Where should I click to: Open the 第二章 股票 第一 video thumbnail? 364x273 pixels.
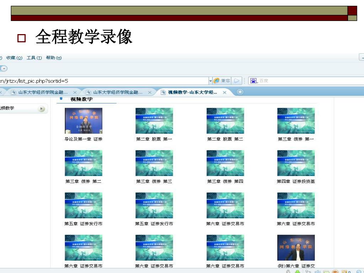(x=154, y=121)
